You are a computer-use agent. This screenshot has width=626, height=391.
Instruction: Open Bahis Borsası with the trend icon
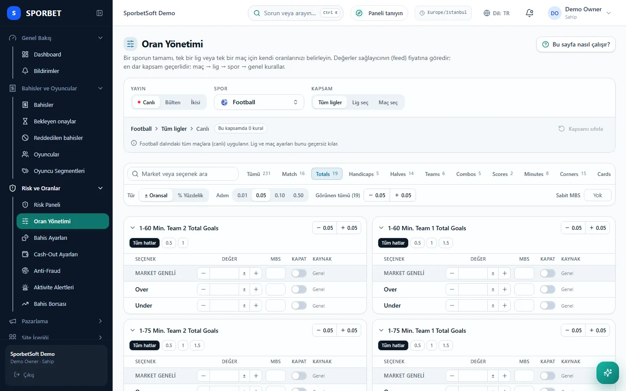[x=63, y=304]
